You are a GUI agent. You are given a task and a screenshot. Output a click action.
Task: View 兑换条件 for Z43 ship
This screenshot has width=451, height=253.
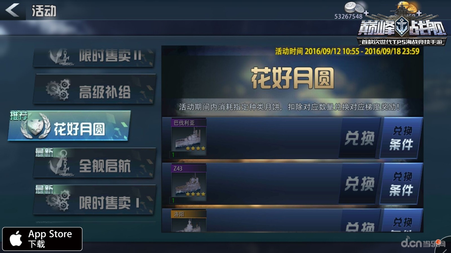pyautogui.click(x=401, y=184)
